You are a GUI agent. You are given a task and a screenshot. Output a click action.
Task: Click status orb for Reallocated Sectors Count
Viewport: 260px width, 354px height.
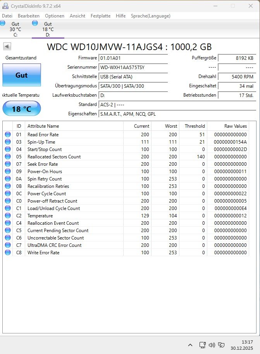tap(8, 156)
